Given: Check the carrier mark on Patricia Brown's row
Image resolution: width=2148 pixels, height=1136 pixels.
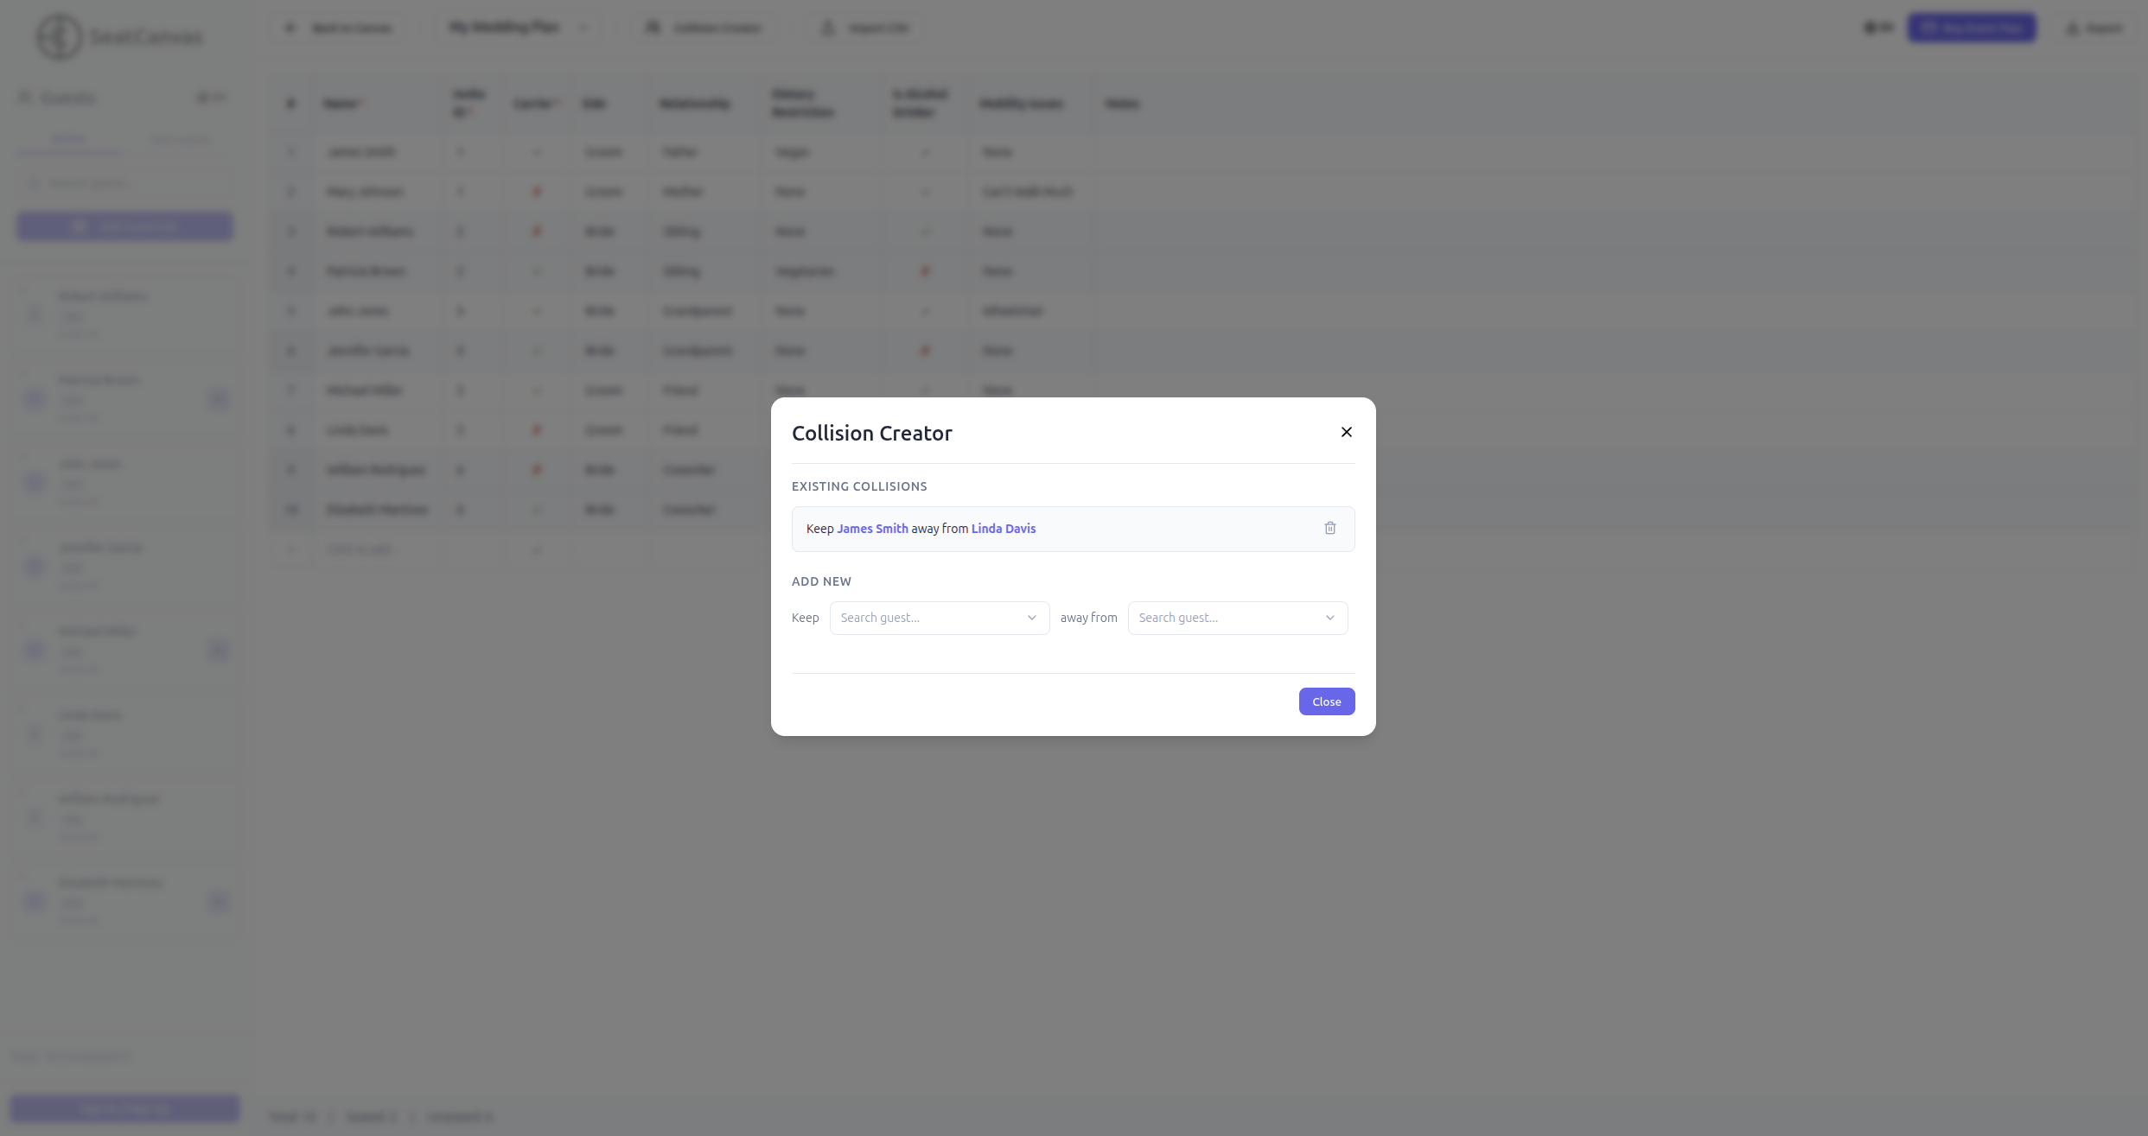Looking at the screenshot, I should [x=536, y=271].
